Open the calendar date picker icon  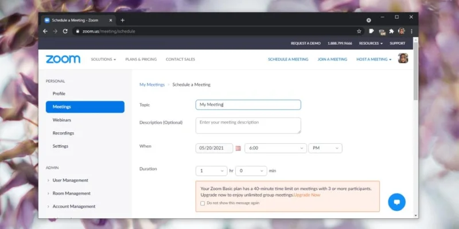(x=238, y=148)
